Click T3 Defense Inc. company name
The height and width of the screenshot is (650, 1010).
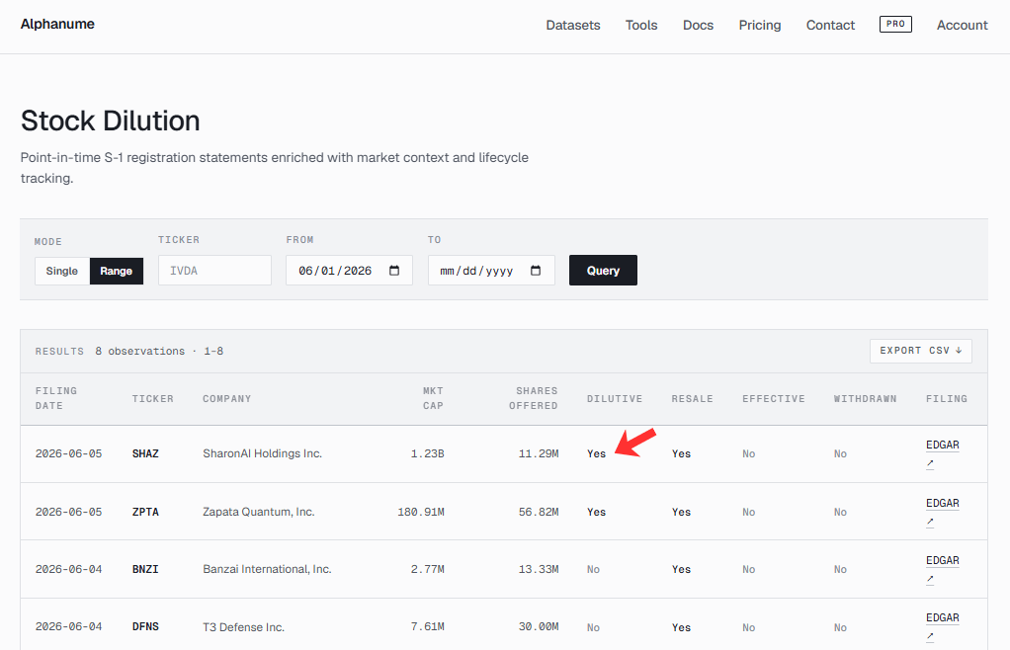tap(243, 627)
